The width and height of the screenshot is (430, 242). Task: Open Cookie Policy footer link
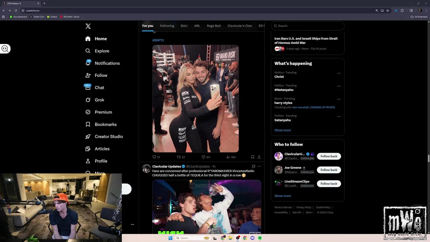tap(323, 207)
